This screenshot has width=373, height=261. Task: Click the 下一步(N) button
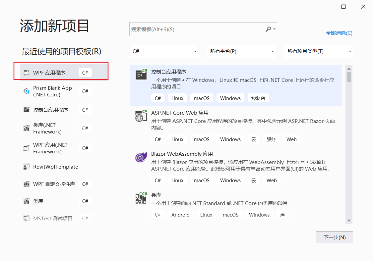tap(335, 237)
